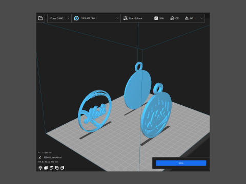Open the file folder icon
246x184 pixels.
click(x=40, y=18)
